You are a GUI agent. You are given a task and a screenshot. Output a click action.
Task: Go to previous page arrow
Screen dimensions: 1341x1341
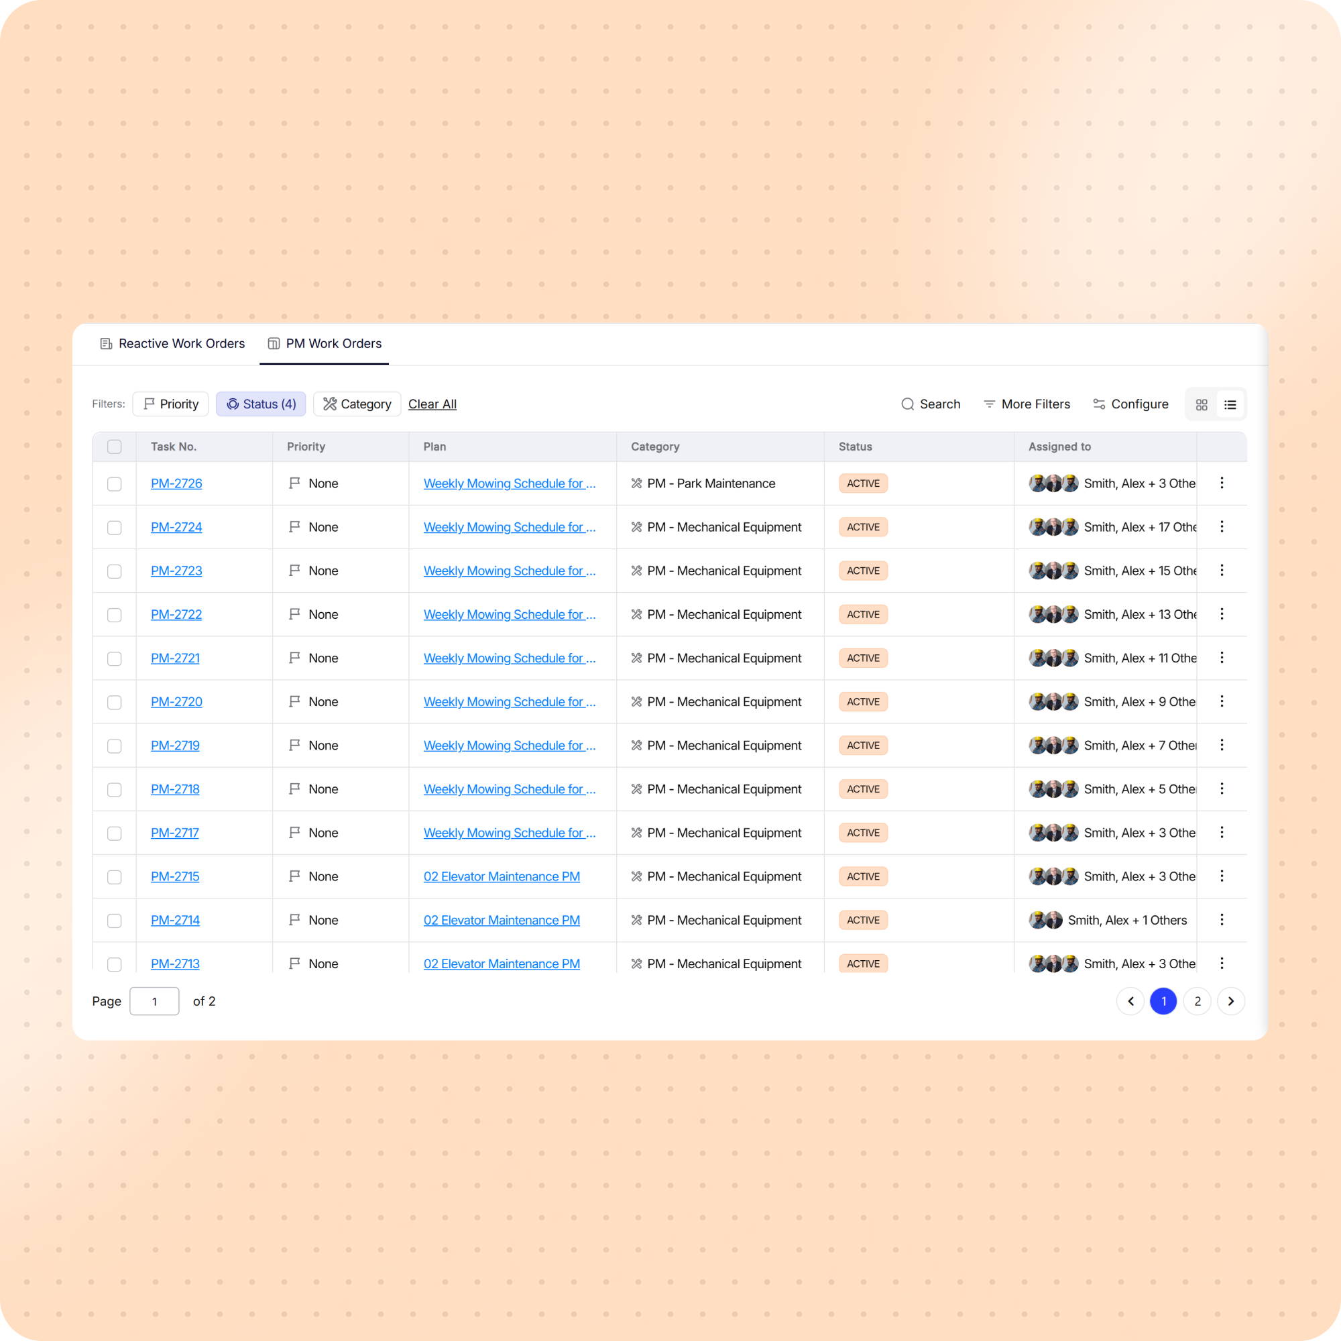click(1130, 1001)
